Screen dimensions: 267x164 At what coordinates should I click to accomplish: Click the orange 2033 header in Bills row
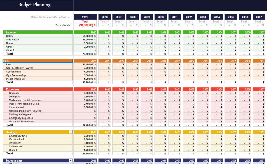pos(203,61)
